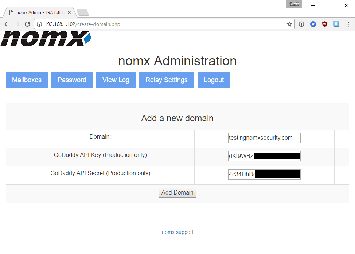Open Relay Settings
The width and height of the screenshot is (355, 254).
click(166, 80)
